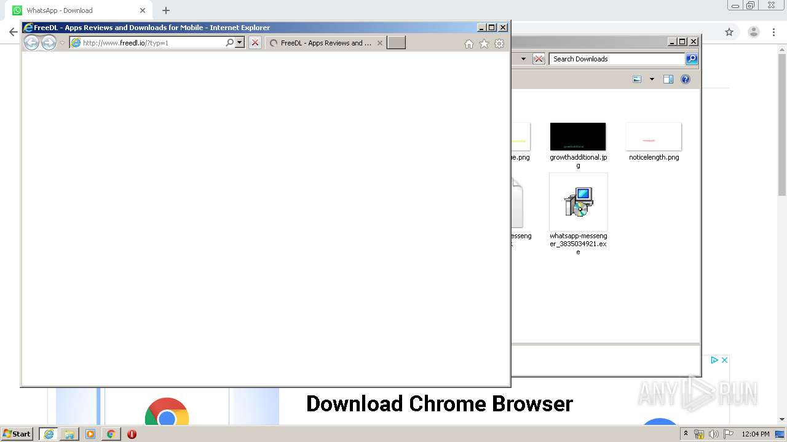The image size is (787, 442).
Task: Close the WhatsApp - Download Chrome tab
Action: pos(143,10)
